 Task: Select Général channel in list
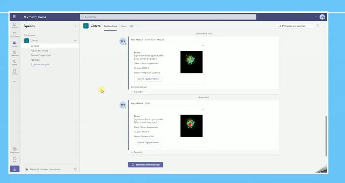point(50,46)
